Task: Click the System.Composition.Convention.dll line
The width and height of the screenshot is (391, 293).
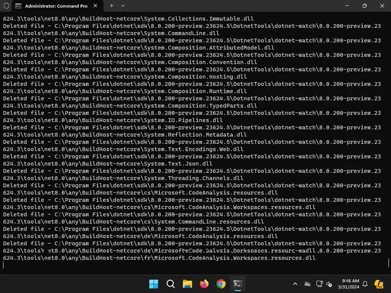Action: pos(130,62)
